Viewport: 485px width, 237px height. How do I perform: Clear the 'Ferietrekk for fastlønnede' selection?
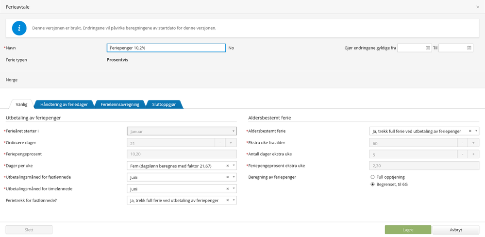click(x=227, y=200)
